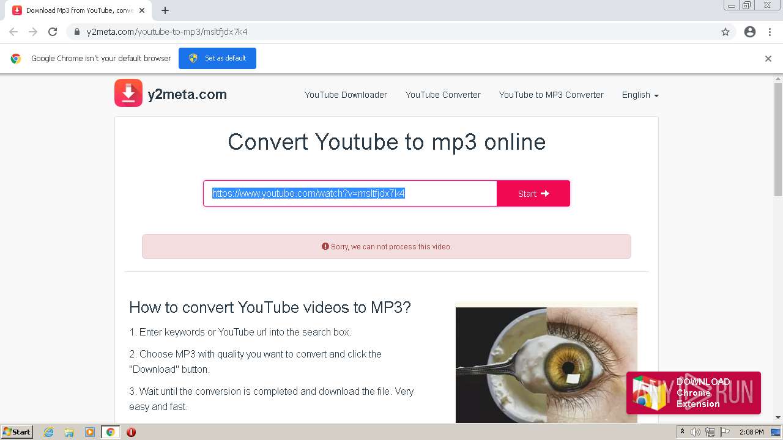The image size is (783, 440).
Task: Expand the English language dropdown
Action: [x=640, y=95]
